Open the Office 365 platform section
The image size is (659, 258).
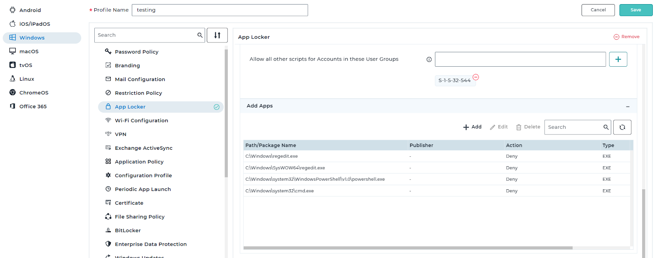(33, 107)
